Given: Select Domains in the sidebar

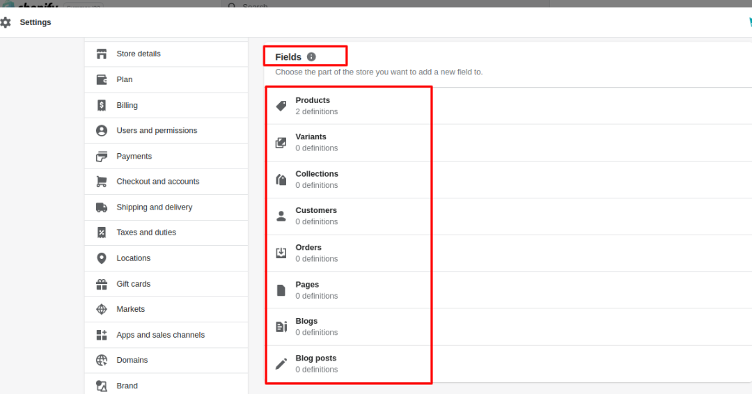Looking at the screenshot, I should click(166, 360).
